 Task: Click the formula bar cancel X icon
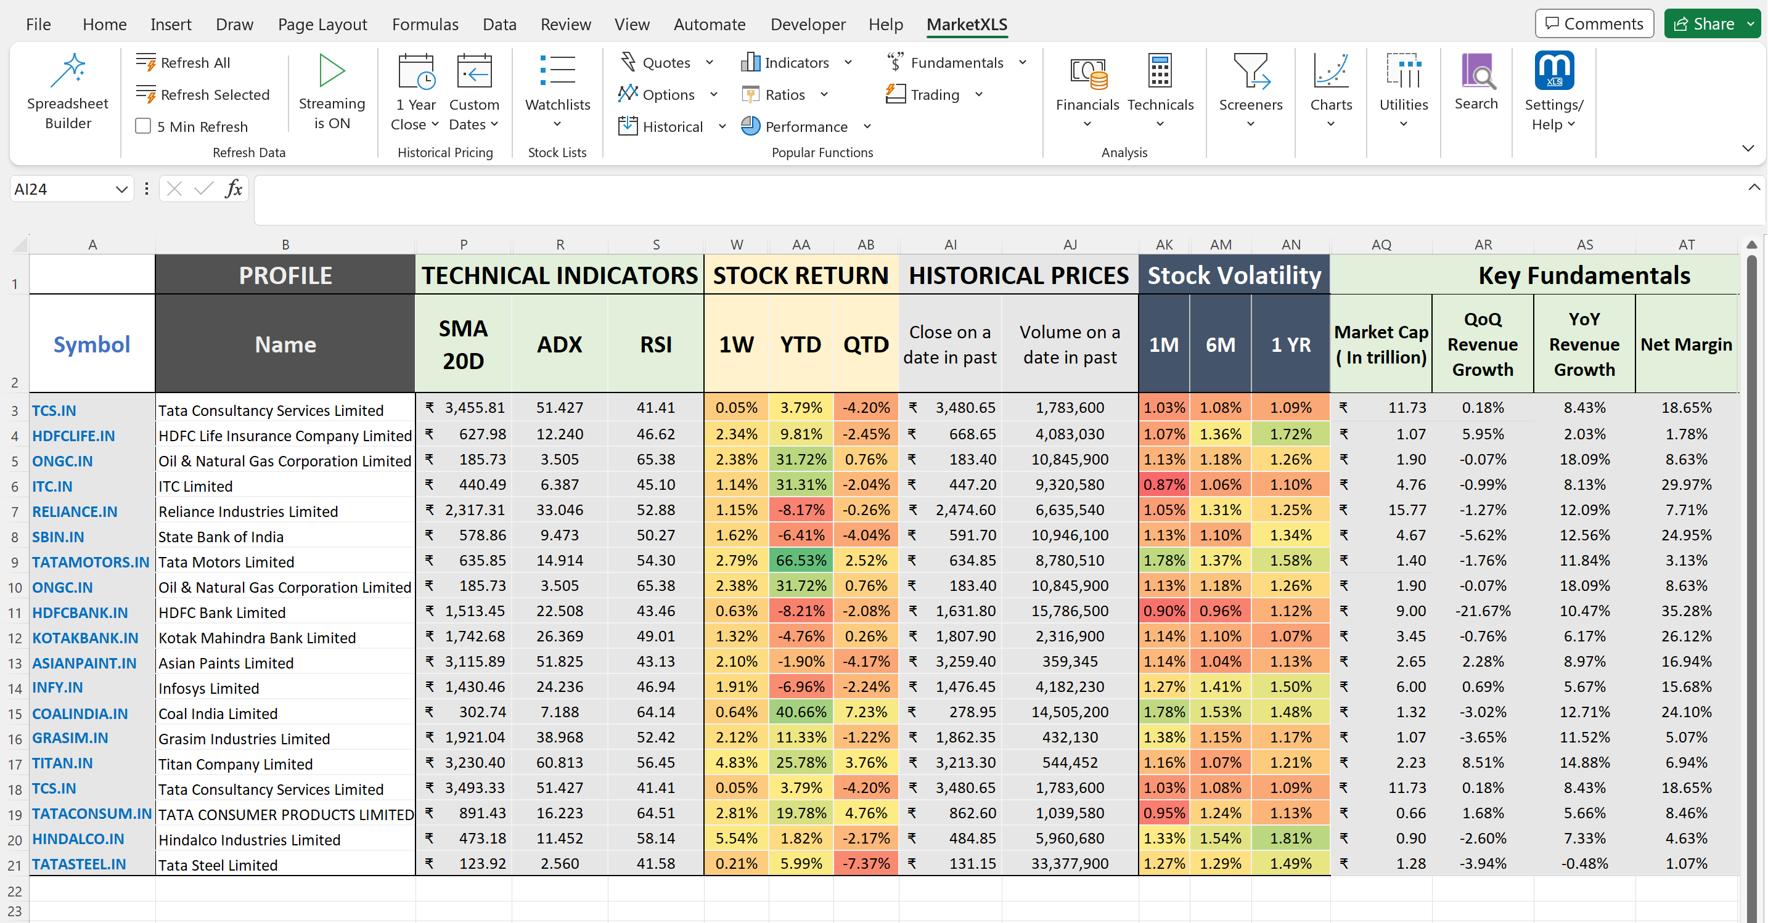pyautogui.click(x=174, y=189)
